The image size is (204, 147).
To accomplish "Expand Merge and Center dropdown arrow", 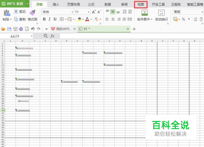I will pos(152,19).
